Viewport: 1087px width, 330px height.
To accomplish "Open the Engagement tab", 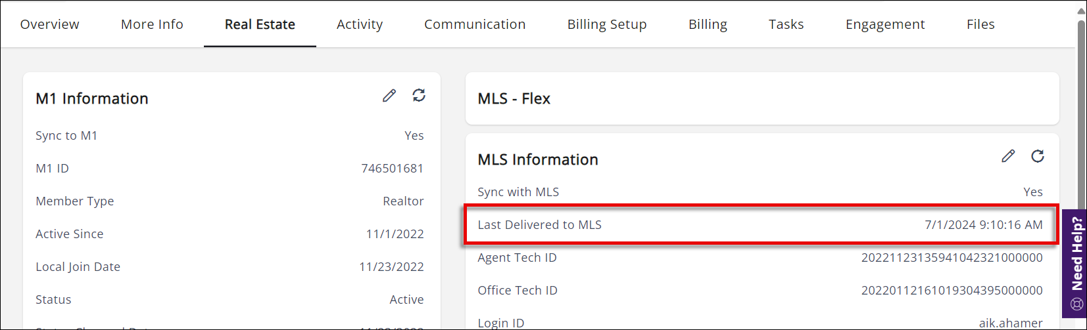I will click(885, 24).
